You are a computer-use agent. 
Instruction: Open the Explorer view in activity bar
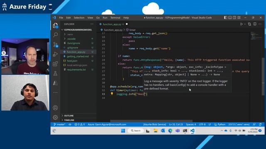point(55,26)
